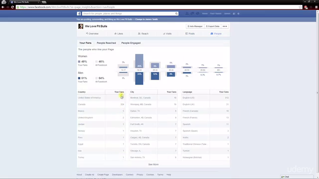Expand the table with See More
Screen dimensions: 319x179
[154, 165]
